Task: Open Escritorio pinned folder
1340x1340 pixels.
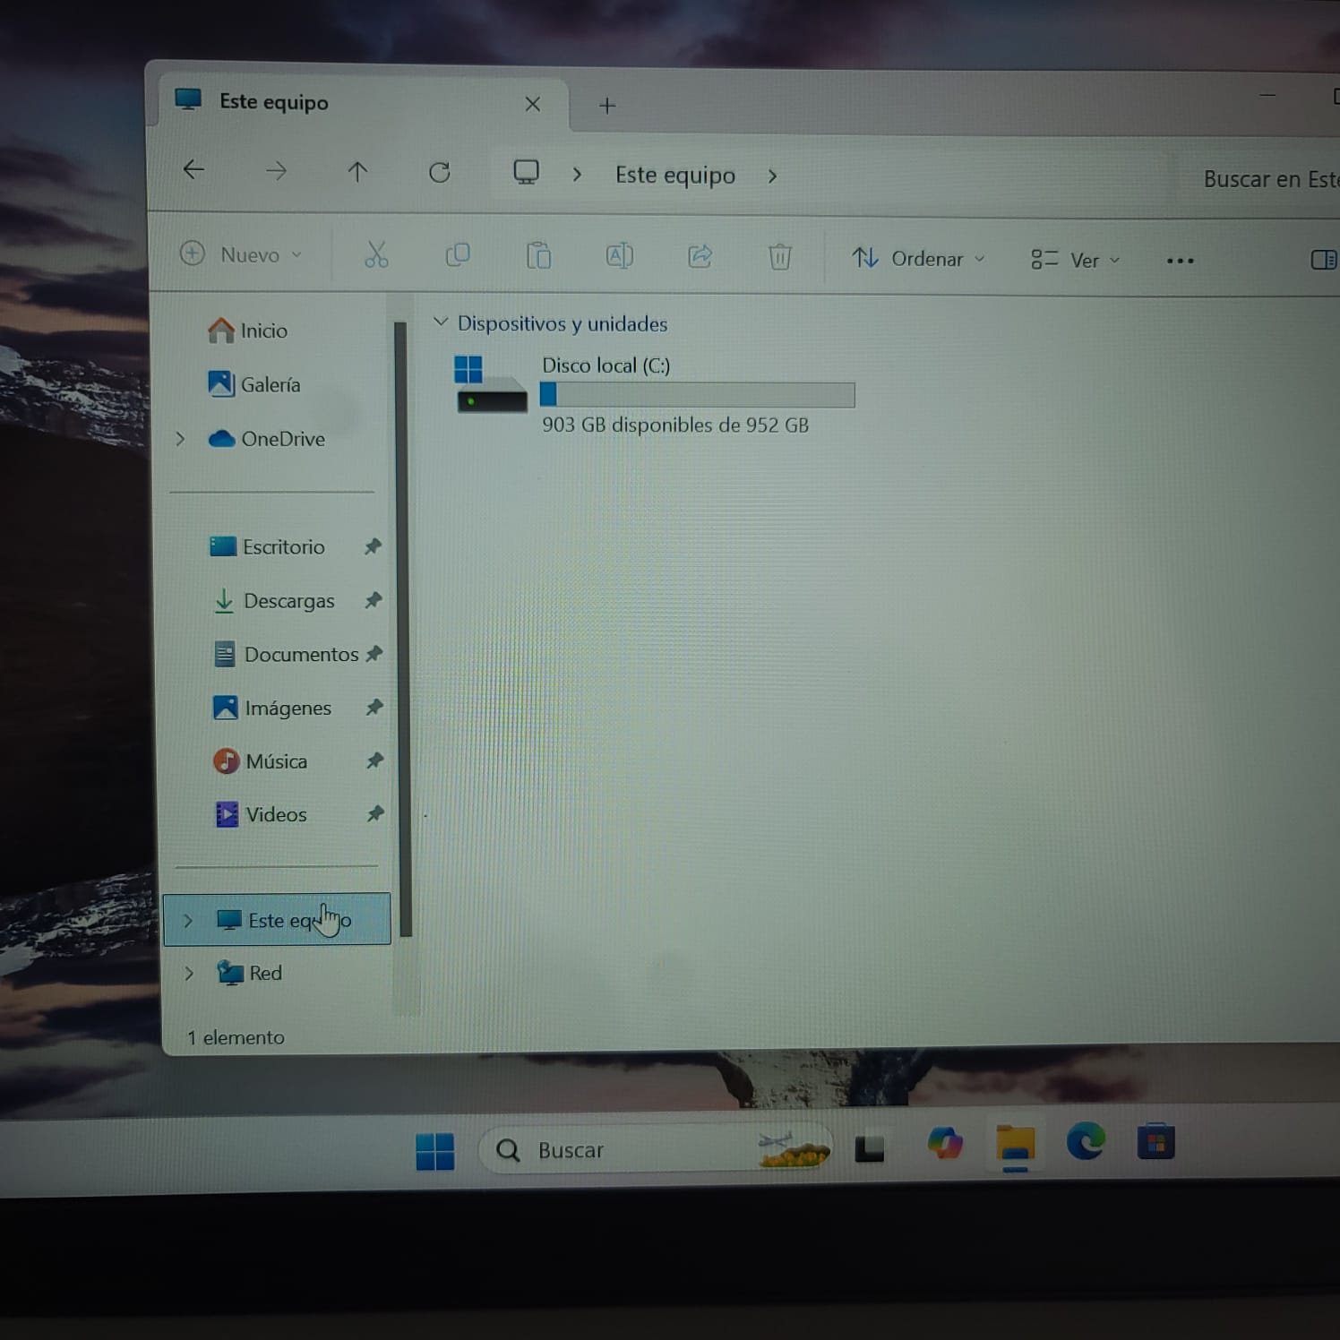Action: click(x=267, y=546)
